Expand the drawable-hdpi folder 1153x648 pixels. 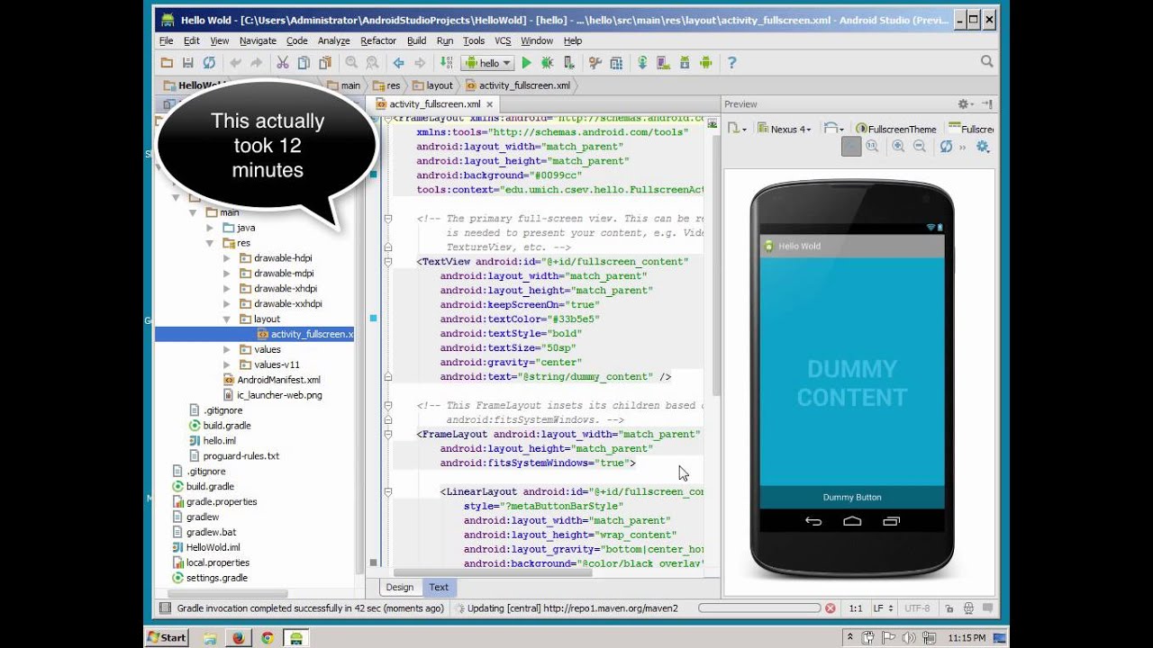[227, 258]
